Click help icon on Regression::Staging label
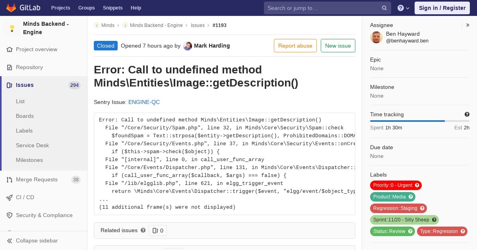 pos(422,208)
